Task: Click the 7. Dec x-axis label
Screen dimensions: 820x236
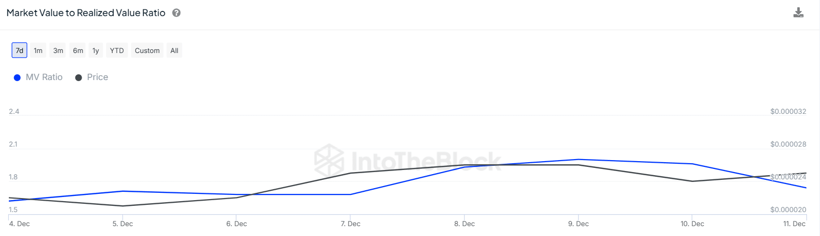Action: point(351,224)
